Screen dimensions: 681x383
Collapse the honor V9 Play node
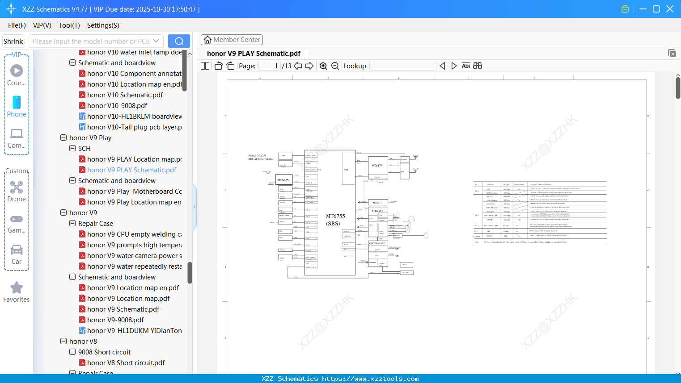[63, 138]
